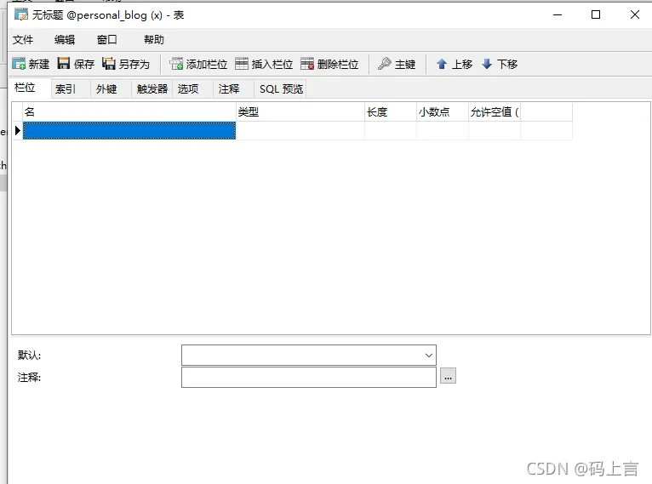Close the table designer window

(634, 14)
